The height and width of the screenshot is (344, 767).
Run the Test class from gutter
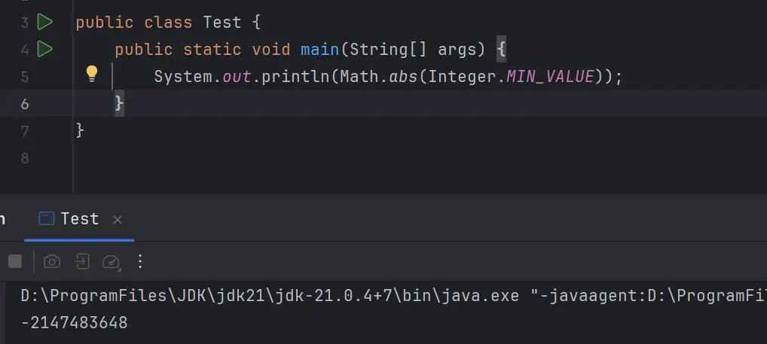[x=45, y=22]
